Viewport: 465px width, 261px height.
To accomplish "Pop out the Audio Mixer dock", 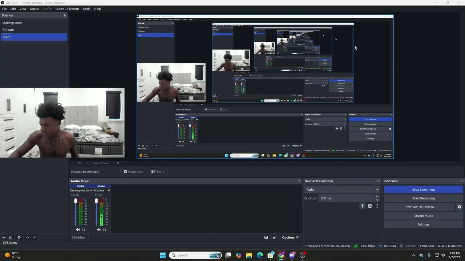I will click(299, 181).
